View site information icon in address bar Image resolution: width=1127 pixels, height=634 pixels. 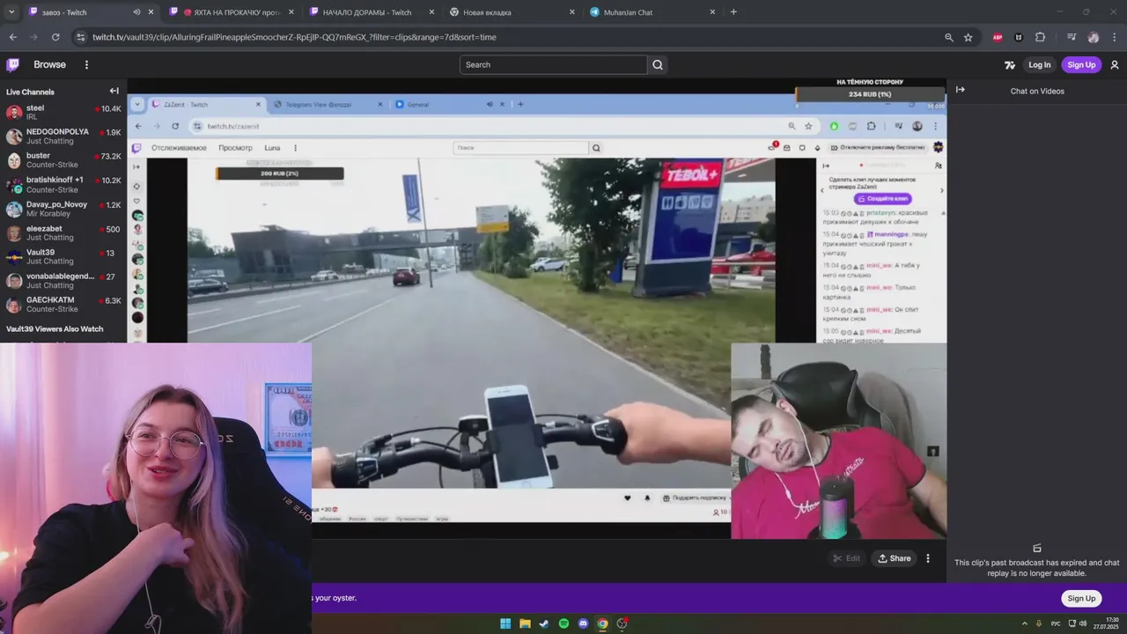(x=80, y=37)
